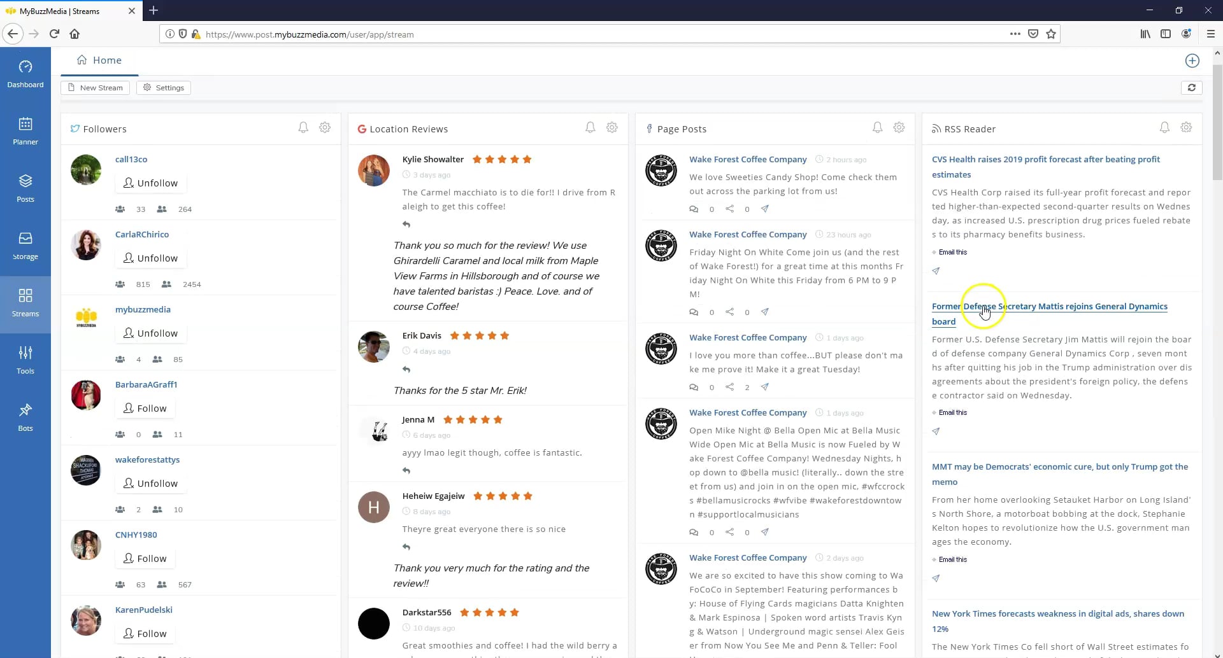Reload the page in browser
The width and height of the screenshot is (1223, 658).
[x=54, y=34]
